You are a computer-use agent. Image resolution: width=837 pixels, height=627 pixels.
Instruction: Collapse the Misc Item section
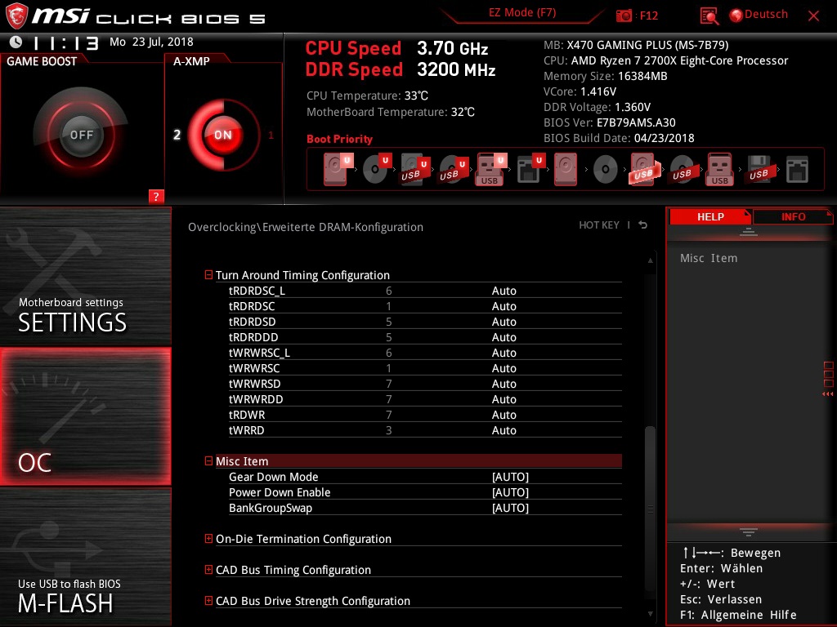[208, 460]
